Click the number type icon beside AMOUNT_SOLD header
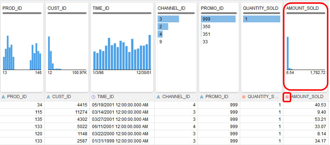 (x=287, y=97)
